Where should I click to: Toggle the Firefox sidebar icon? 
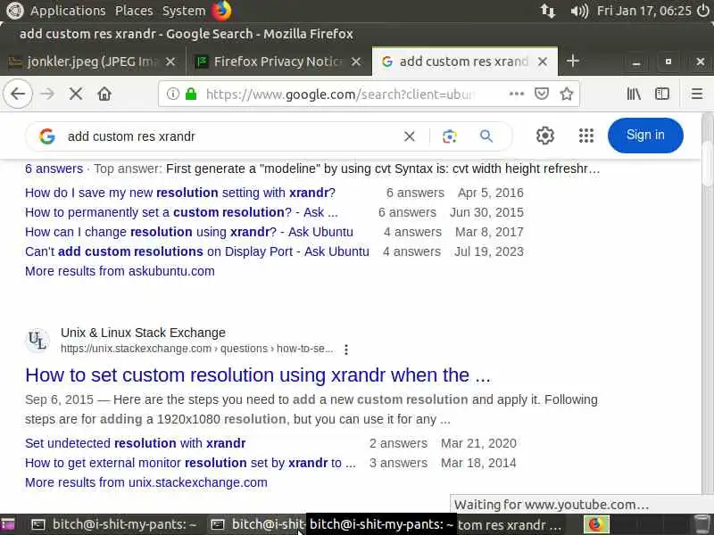pos(662,95)
